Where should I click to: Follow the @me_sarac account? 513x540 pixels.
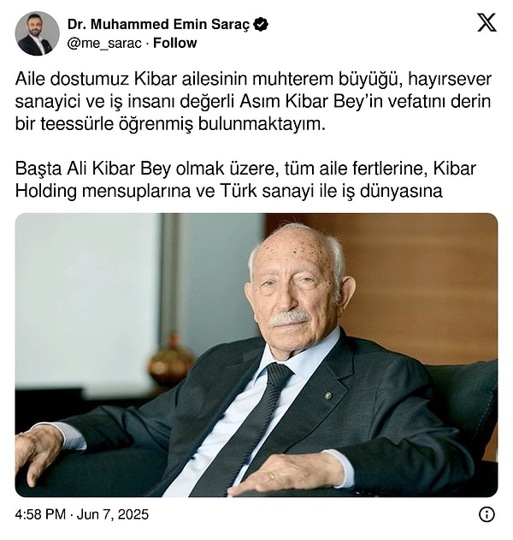[174, 43]
